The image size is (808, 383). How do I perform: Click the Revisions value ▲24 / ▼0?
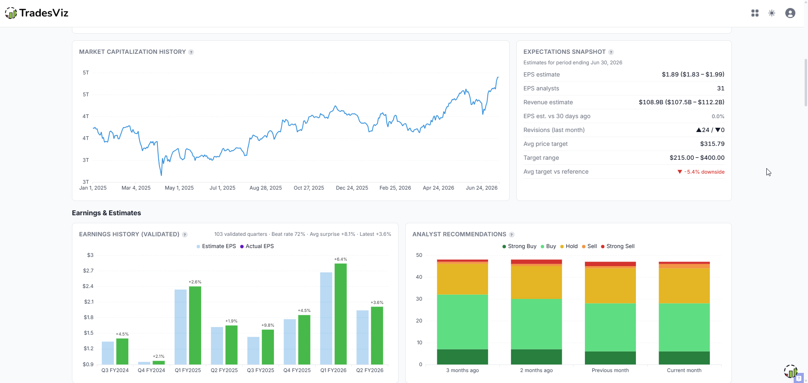pyautogui.click(x=710, y=130)
